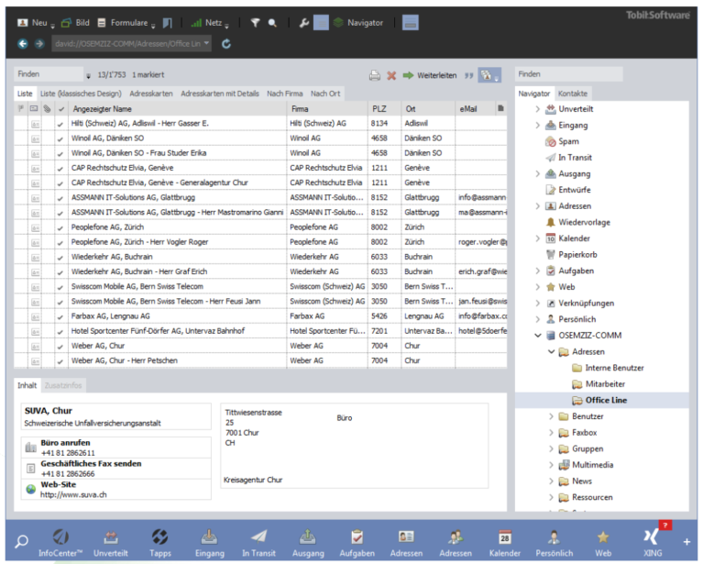Click the print icon above list
The image size is (703, 564).
375,75
